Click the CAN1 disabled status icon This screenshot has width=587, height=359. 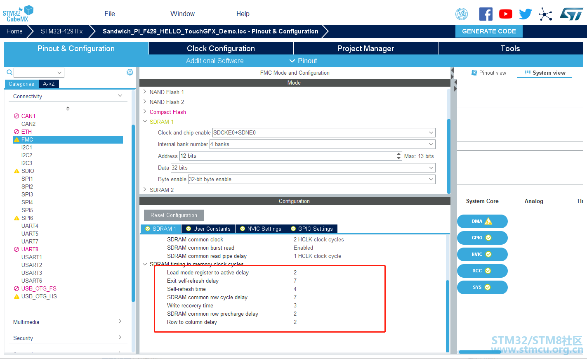click(x=17, y=116)
